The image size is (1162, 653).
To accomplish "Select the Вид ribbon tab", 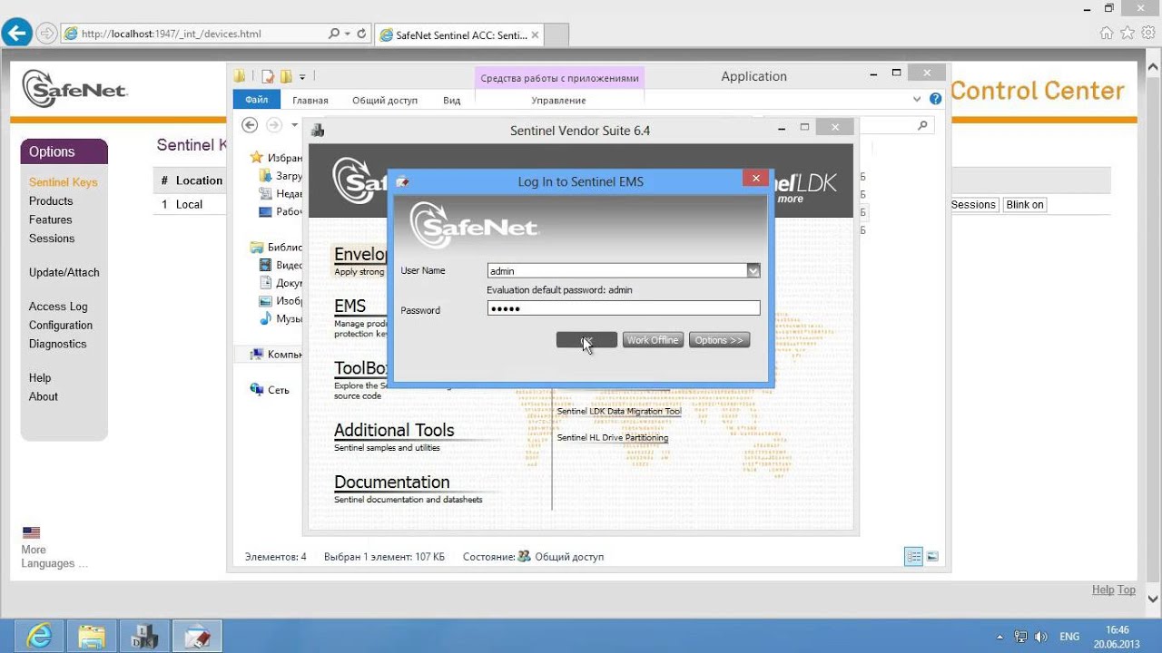I will (452, 100).
